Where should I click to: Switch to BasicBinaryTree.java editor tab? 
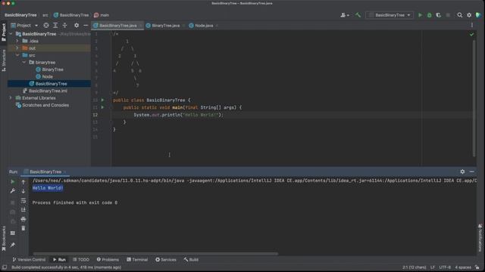pos(117,26)
